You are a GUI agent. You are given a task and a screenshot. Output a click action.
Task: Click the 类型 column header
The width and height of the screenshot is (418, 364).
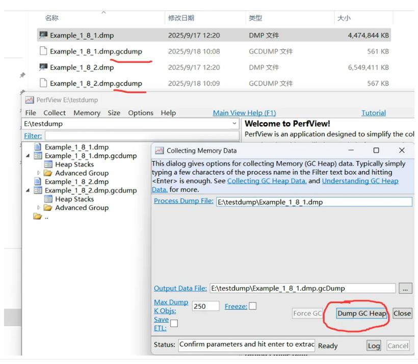(x=255, y=18)
